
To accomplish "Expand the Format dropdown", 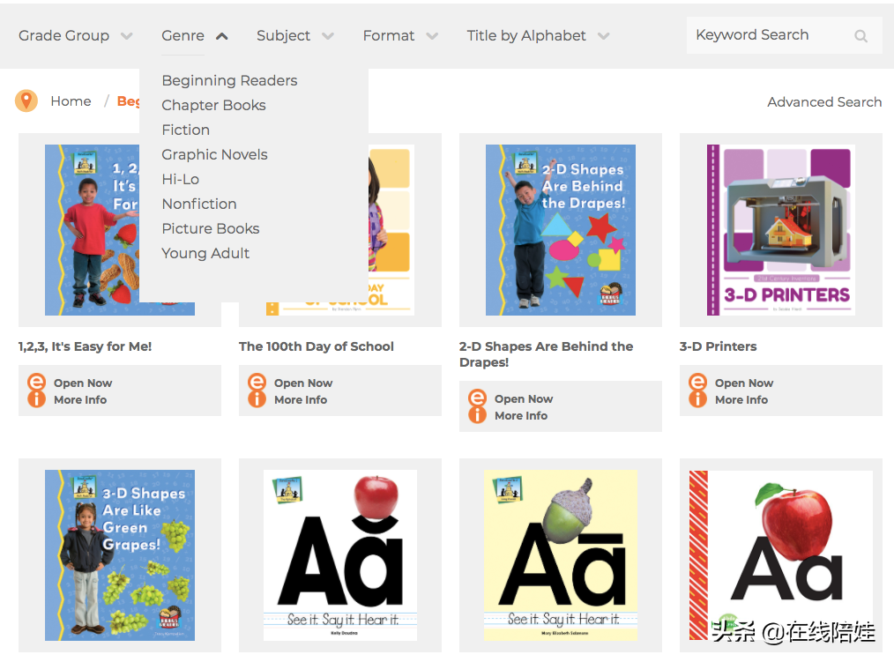I will pyautogui.click(x=400, y=35).
